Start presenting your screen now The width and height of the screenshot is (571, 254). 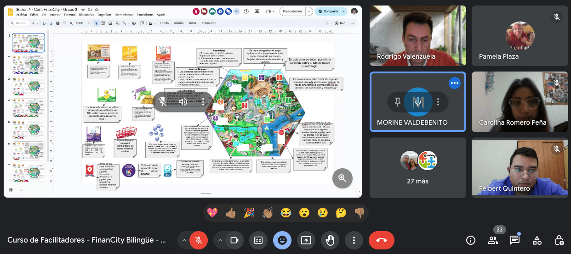click(x=306, y=240)
